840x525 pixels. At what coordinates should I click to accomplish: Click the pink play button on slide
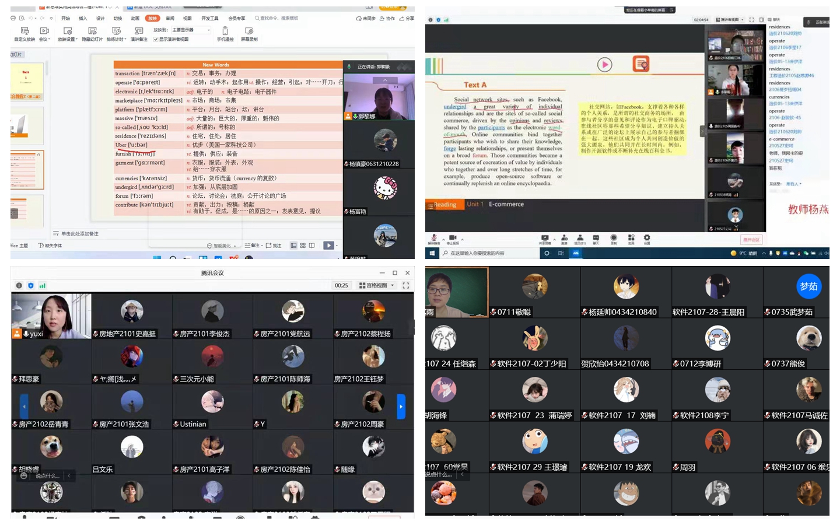point(604,64)
